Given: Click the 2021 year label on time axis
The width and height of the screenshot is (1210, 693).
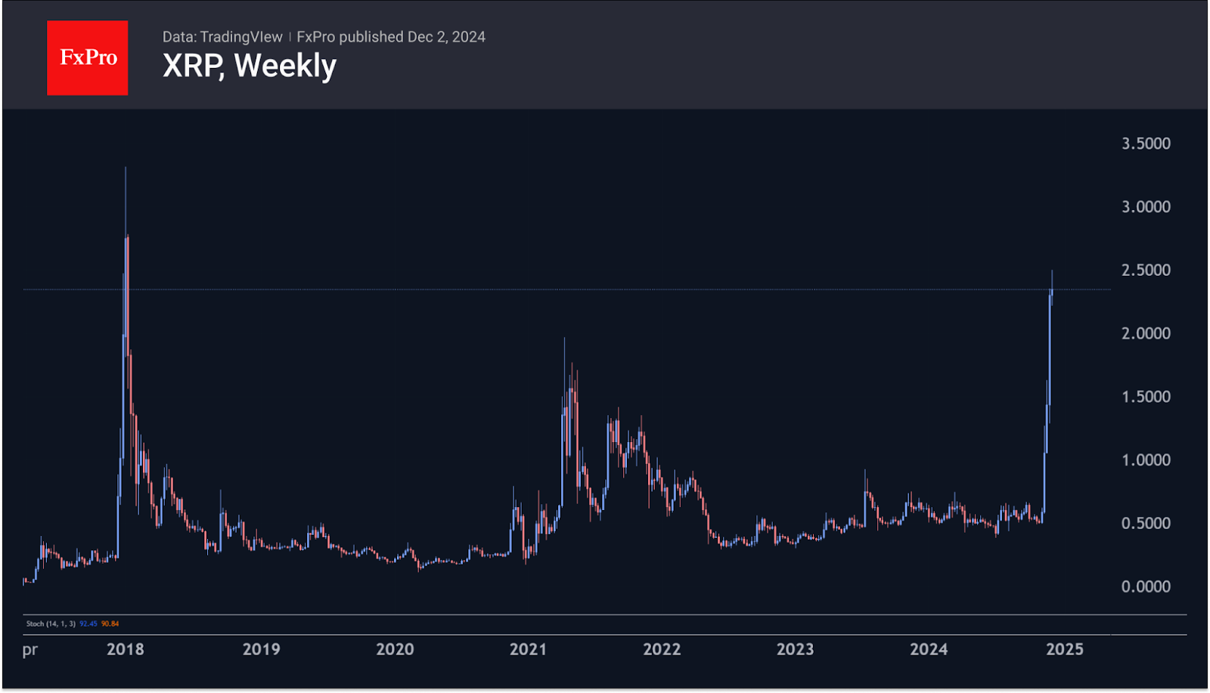Looking at the screenshot, I should [528, 649].
